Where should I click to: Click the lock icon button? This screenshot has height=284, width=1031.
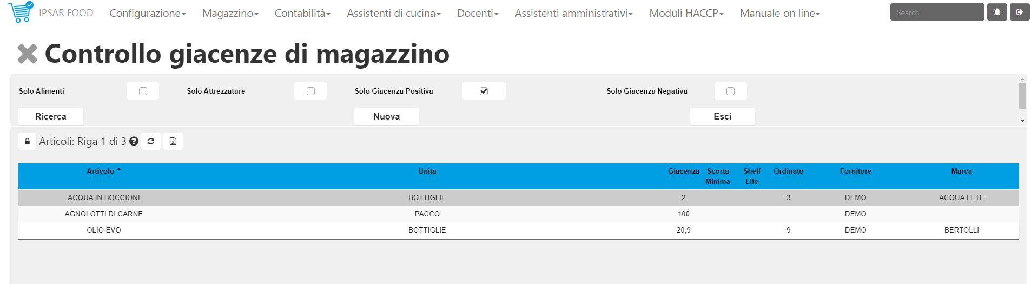(x=27, y=141)
